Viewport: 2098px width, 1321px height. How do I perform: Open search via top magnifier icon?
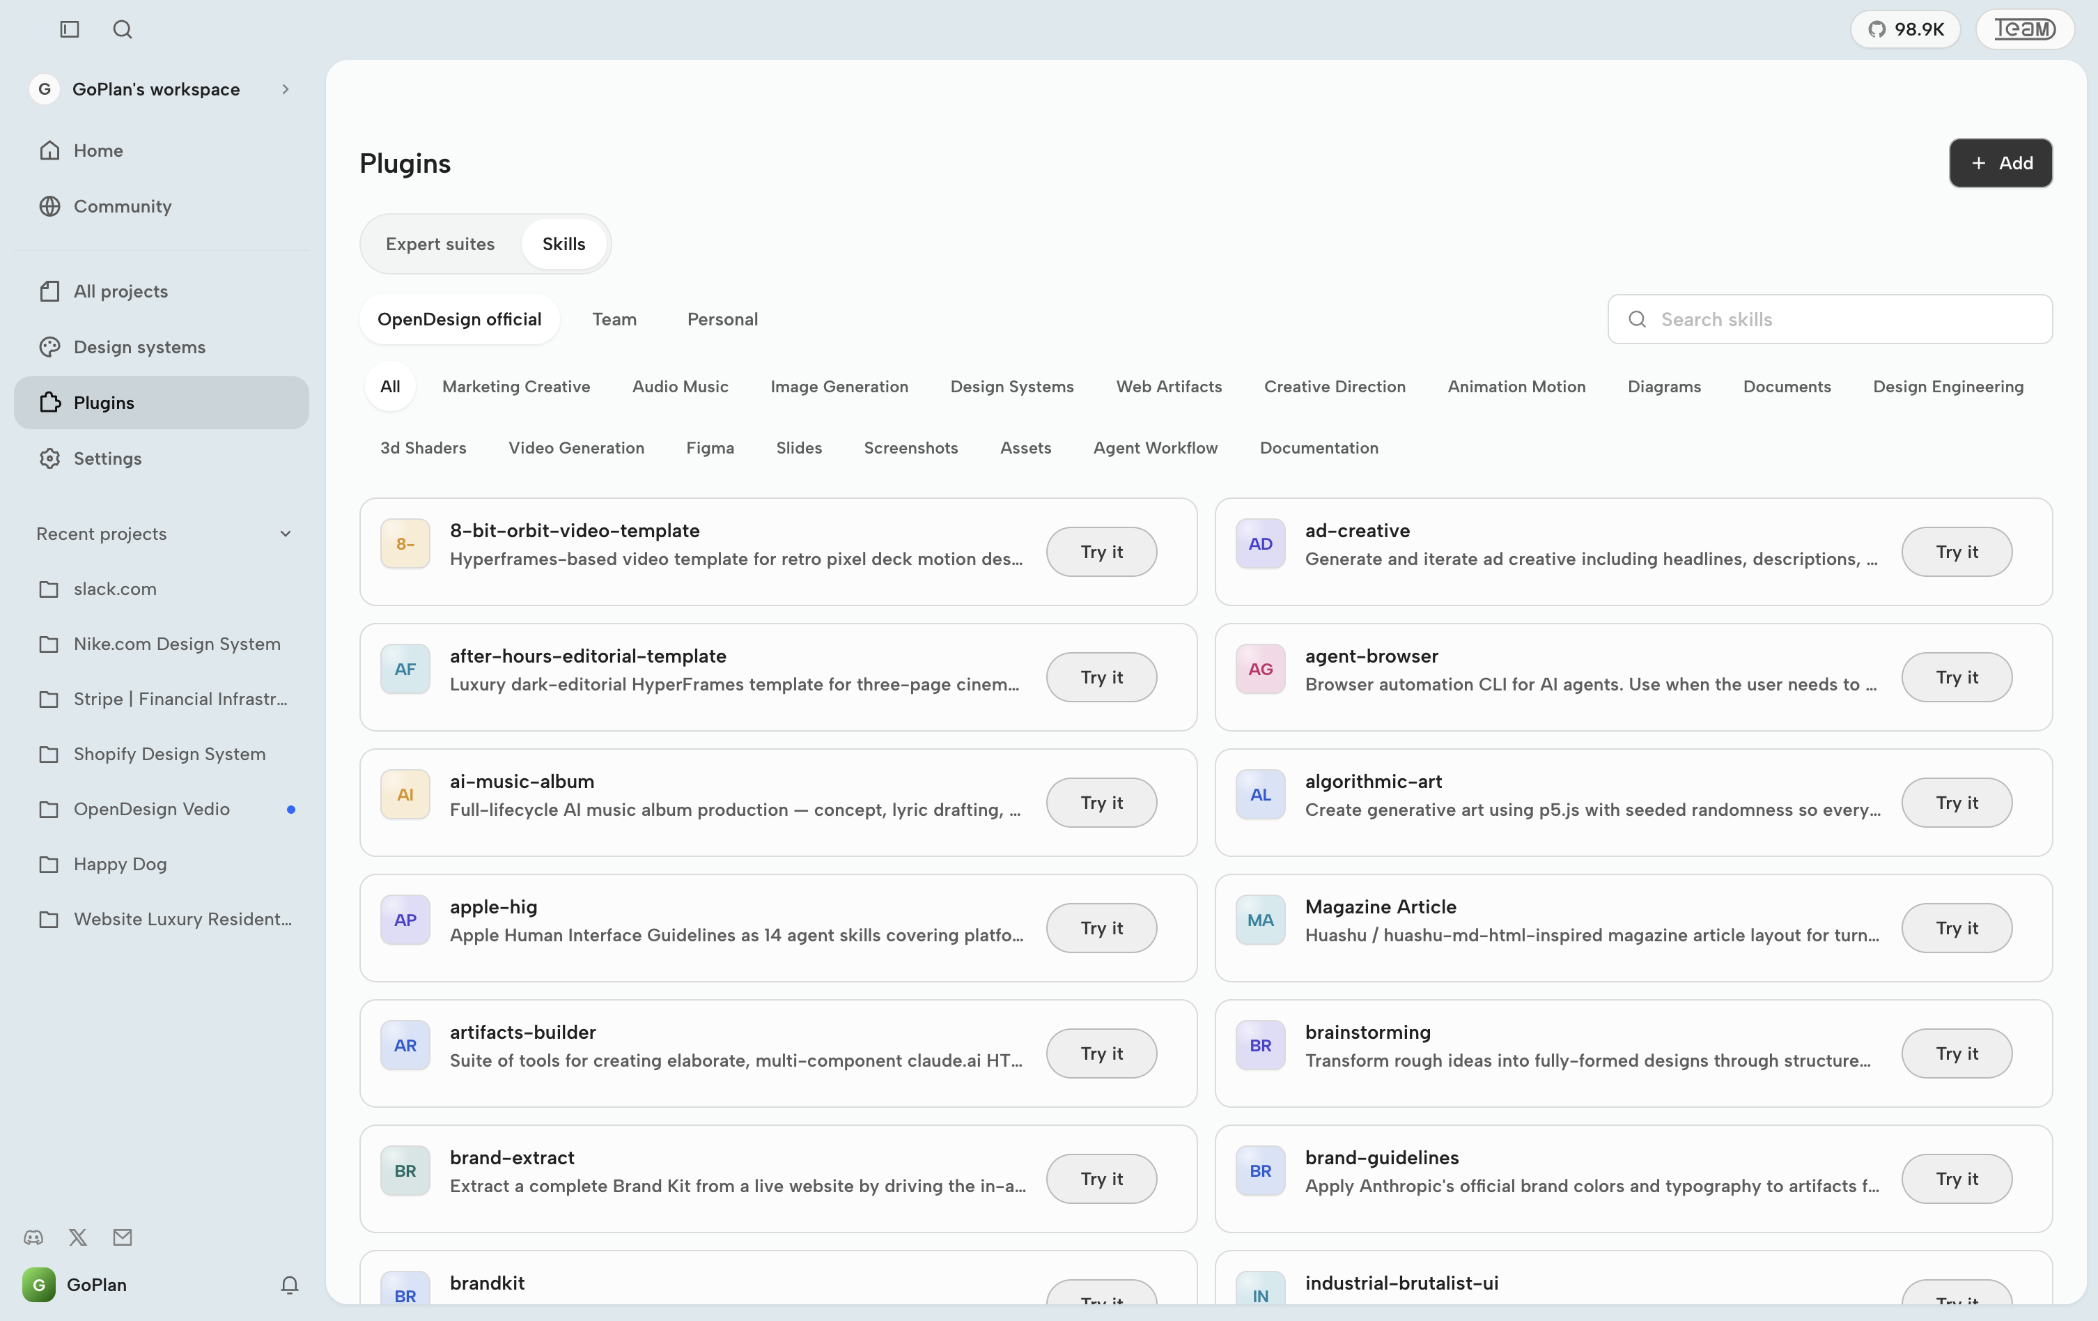click(x=123, y=30)
